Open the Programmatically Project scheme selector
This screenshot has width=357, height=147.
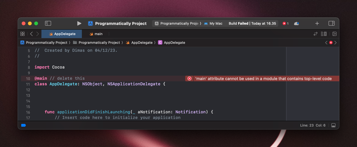(x=176, y=23)
